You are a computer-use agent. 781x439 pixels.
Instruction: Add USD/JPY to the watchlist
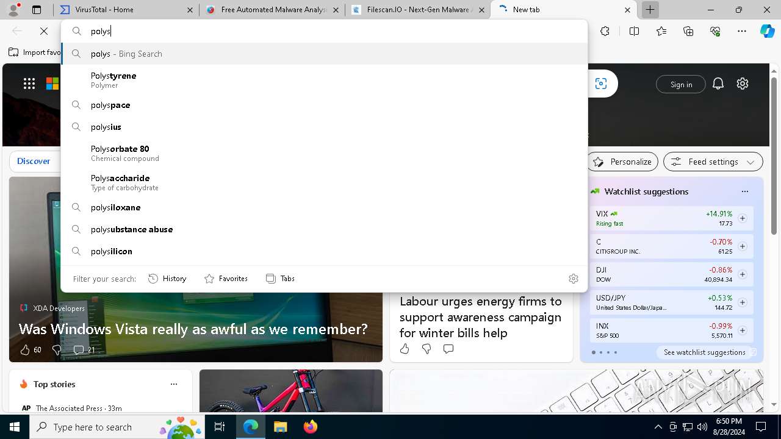(743, 302)
